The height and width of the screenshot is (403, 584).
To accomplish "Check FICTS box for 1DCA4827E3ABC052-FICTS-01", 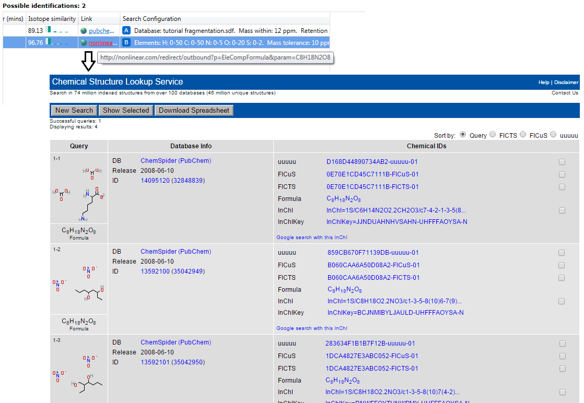I will point(563,369).
